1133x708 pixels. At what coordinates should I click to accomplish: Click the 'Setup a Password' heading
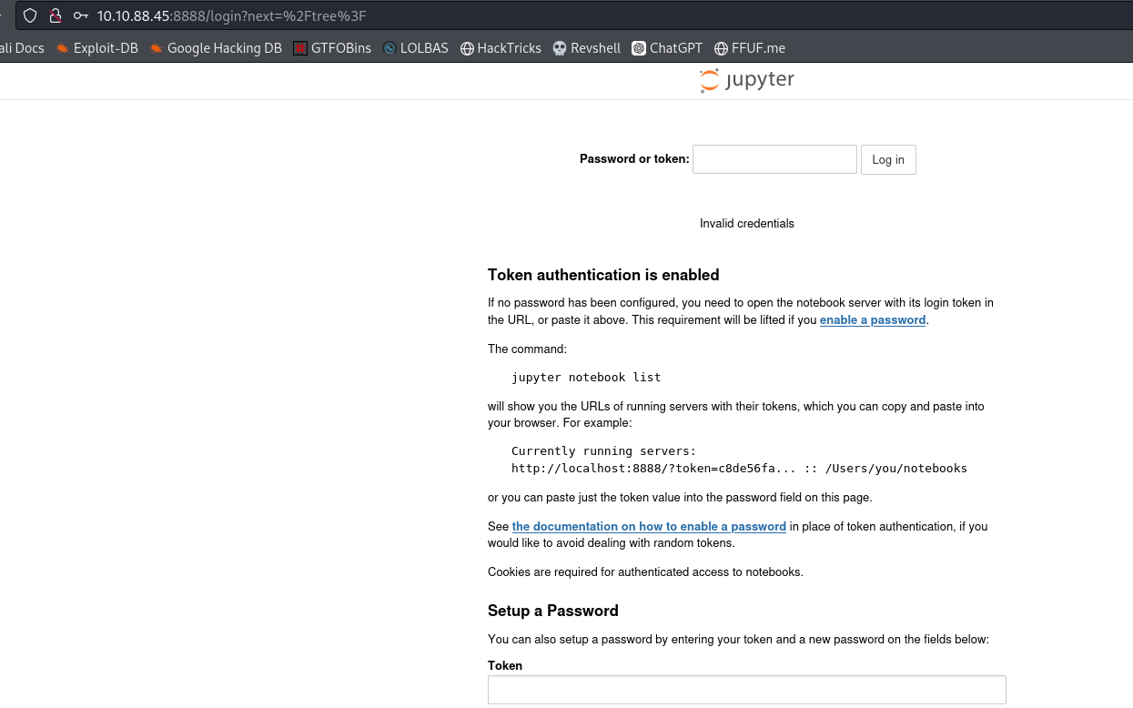point(553,611)
